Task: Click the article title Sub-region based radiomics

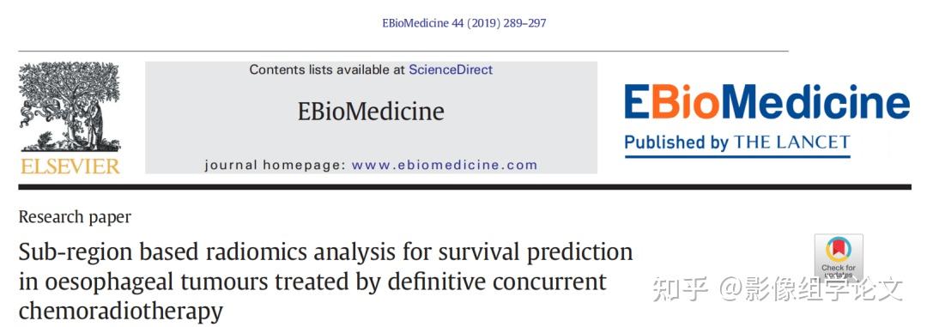Action: [x=325, y=281]
